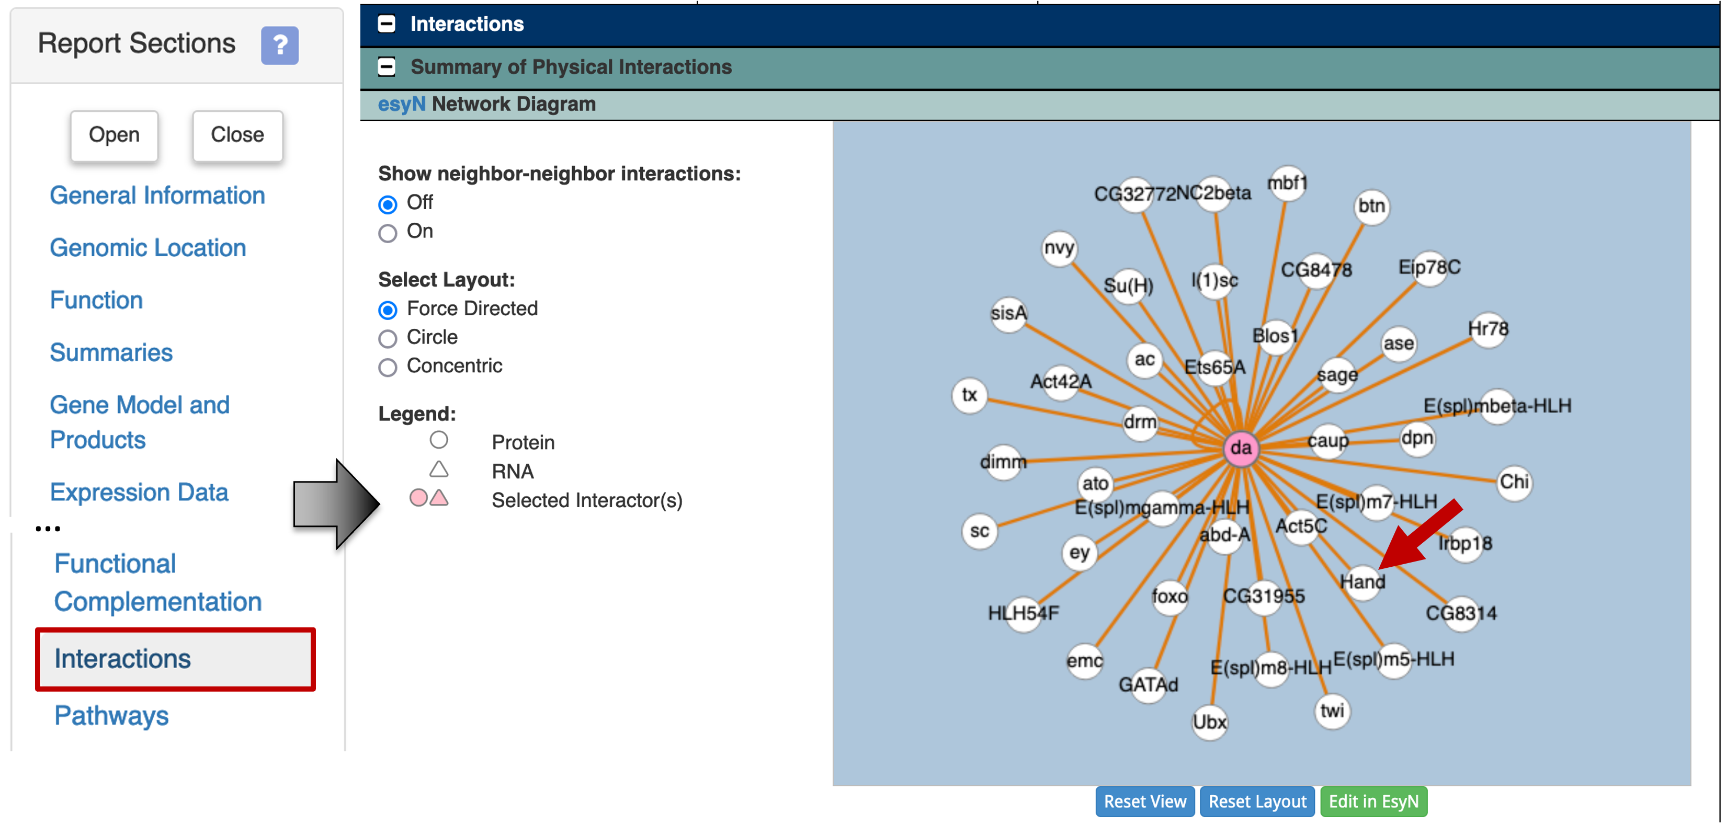Screen dimensions: 1726x824
Task: Click the Blos1 node
Action: 1275,336
